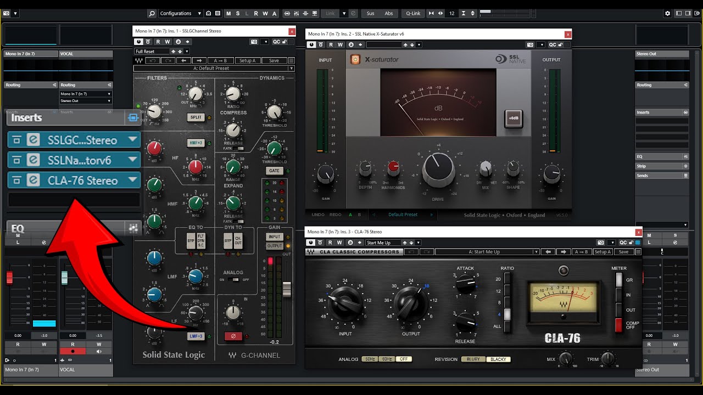703x395 pixels.
Task: Click REDO in the X-Saturator footer
Action: pos(336,215)
